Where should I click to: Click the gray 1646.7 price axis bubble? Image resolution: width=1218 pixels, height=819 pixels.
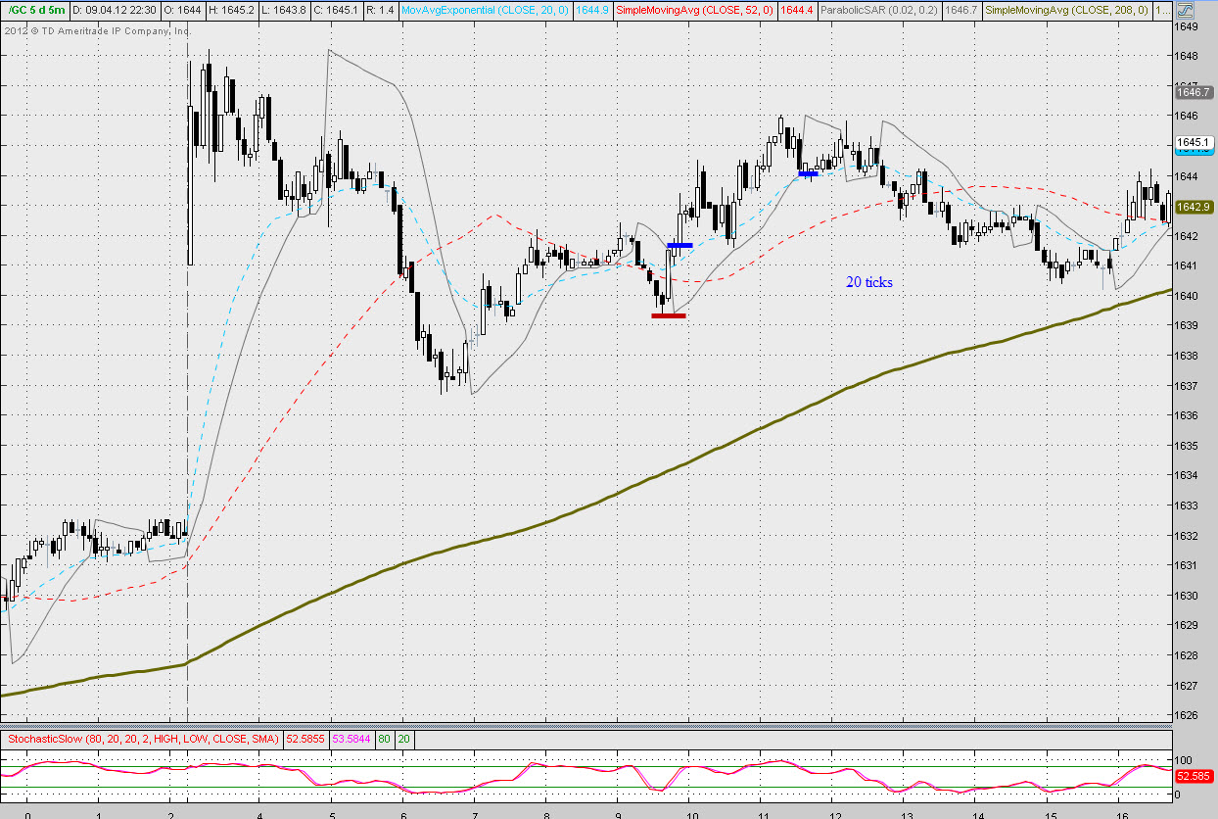[1194, 92]
